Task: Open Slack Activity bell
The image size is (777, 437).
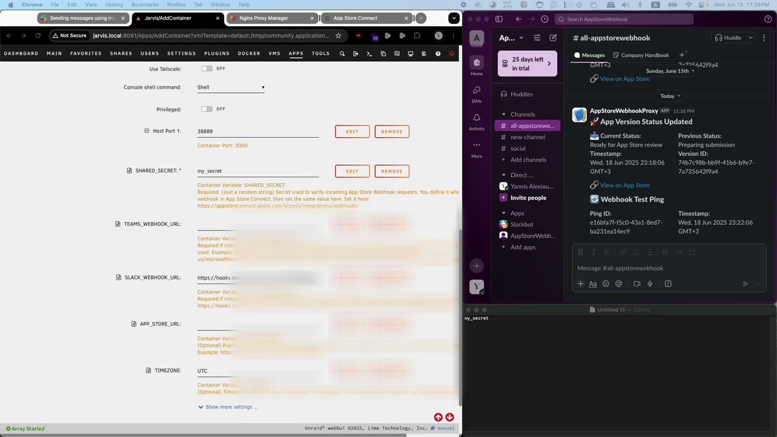Action: point(477,121)
